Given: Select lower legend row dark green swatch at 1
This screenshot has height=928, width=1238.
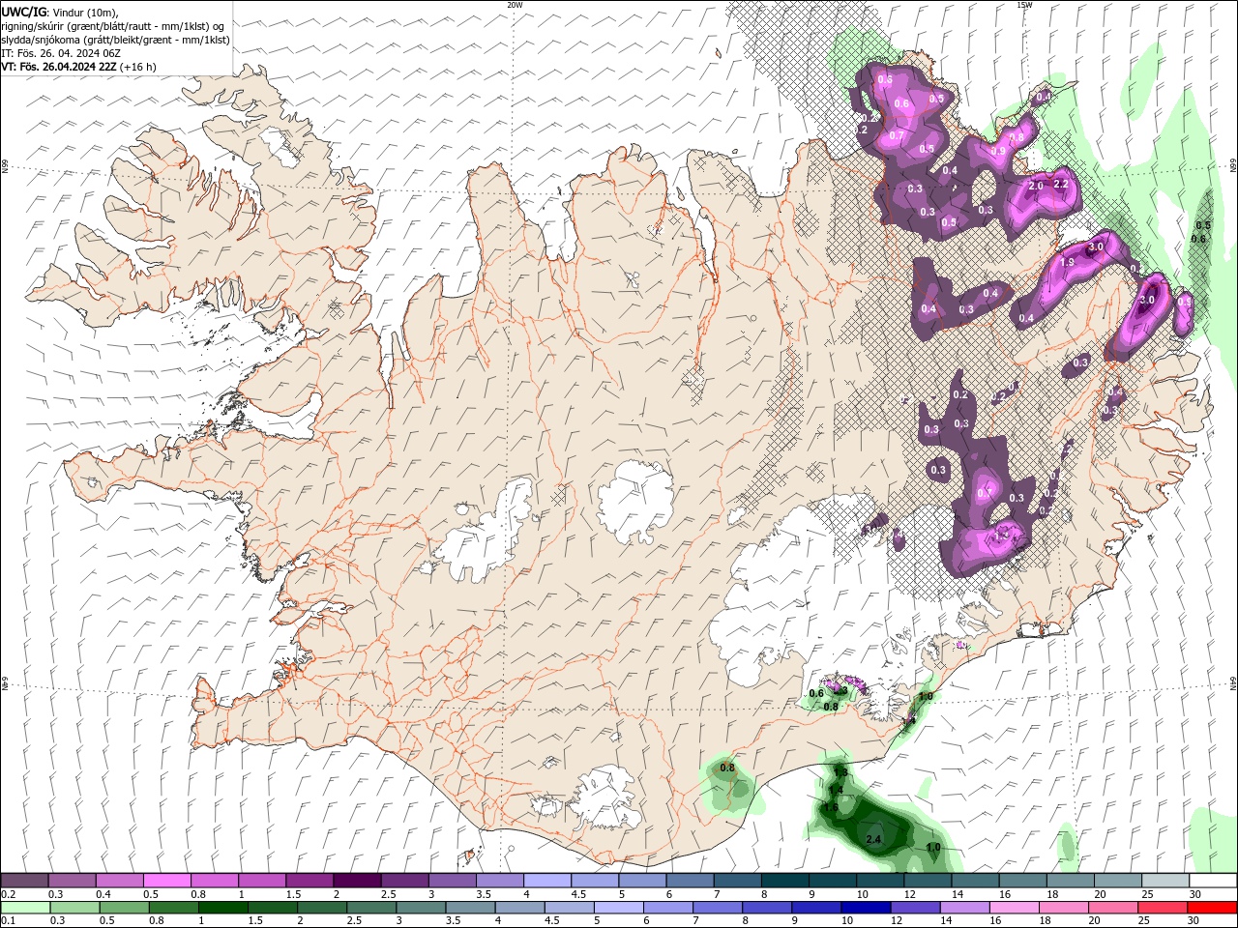Looking at the screenshot, I should pyautogui.click(x=222, y=908).
